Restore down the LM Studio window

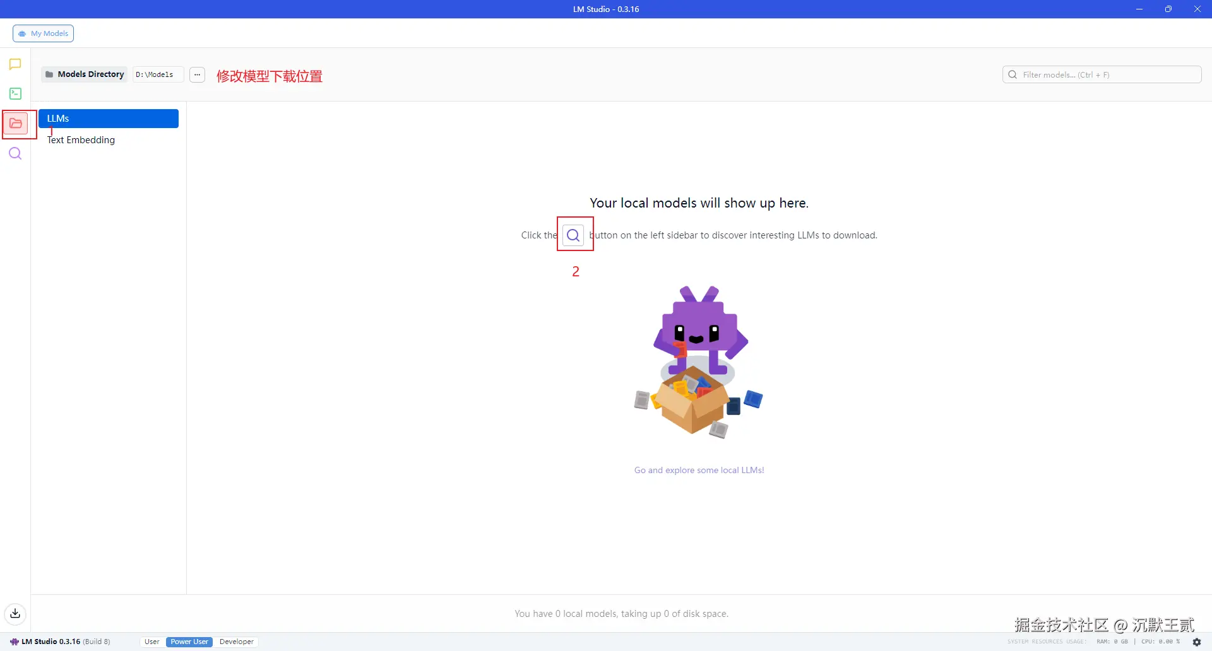click(x=1168, y=9)
